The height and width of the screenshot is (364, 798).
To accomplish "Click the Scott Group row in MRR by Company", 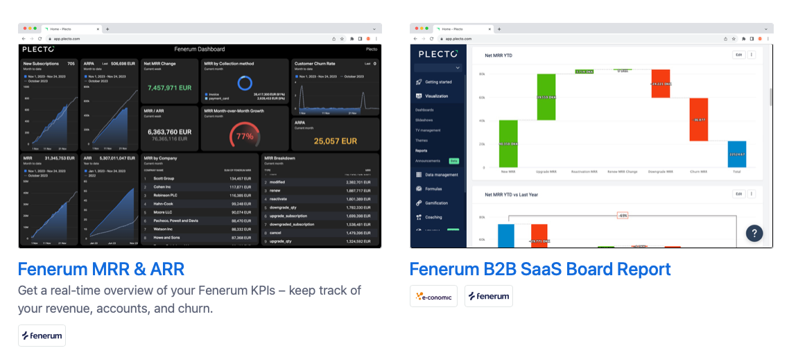I will [x=198, y=179].
